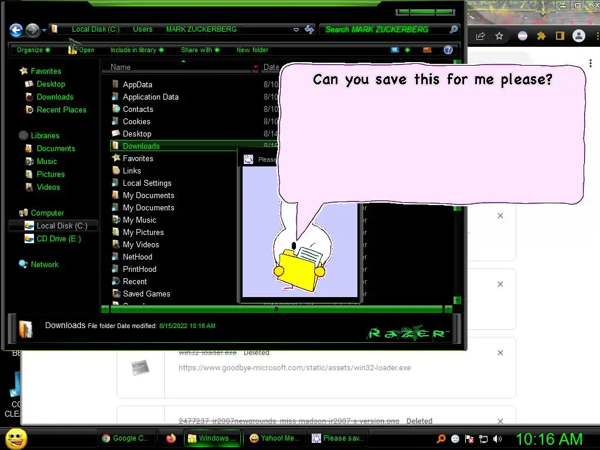Select the PrintHood folder
Viewport: 600px width, 450px height.
(139, 269)
